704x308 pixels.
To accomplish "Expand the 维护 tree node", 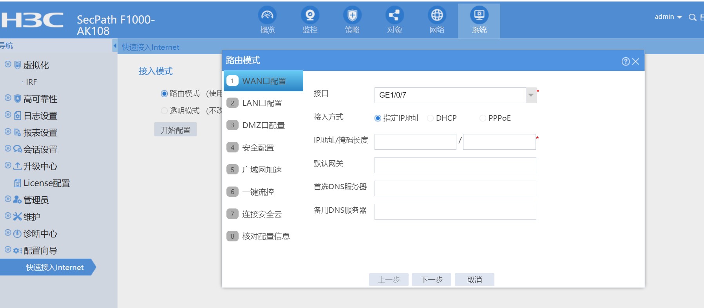I will [8, 216].
